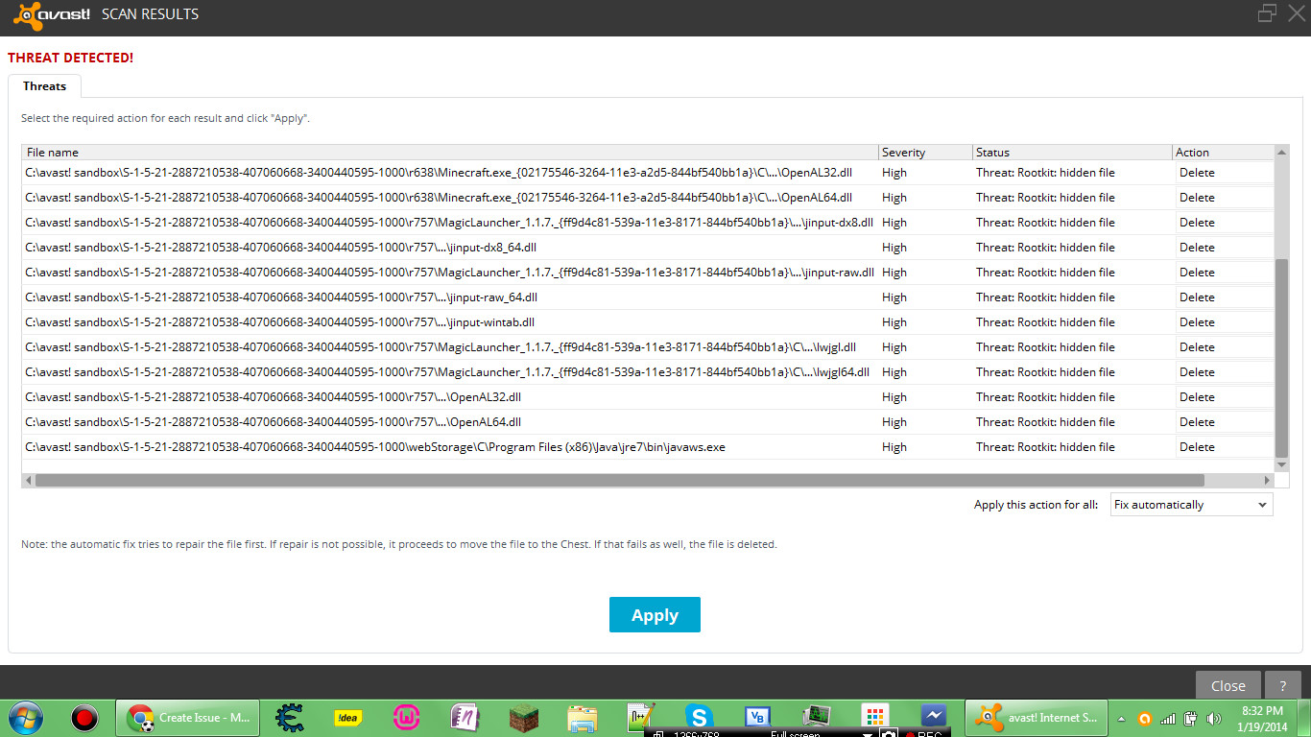Screen dimensions: 1311x737
Task: Click the power/battery tray icon
Action: pyautogui.click(x=1191, y=718)
